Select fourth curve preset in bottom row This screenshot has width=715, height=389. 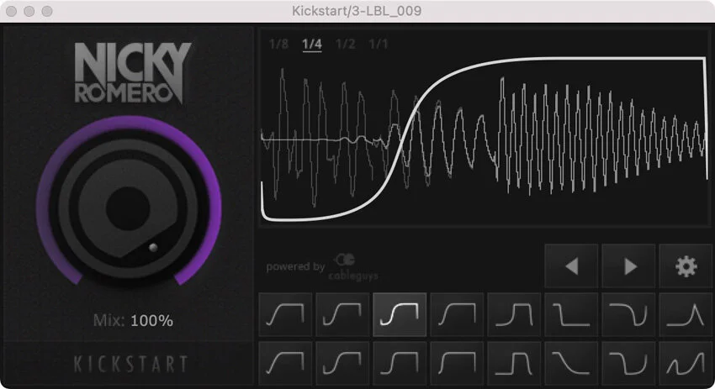click(x=457, y=364)
